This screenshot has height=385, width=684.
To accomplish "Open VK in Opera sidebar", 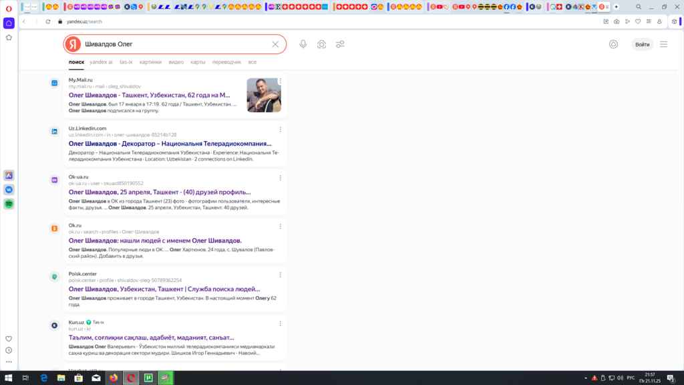I will tap(9, 190).
